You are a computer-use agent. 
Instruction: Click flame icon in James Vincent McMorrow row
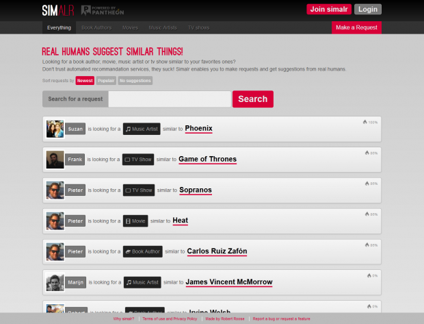(x=369, y=275)
